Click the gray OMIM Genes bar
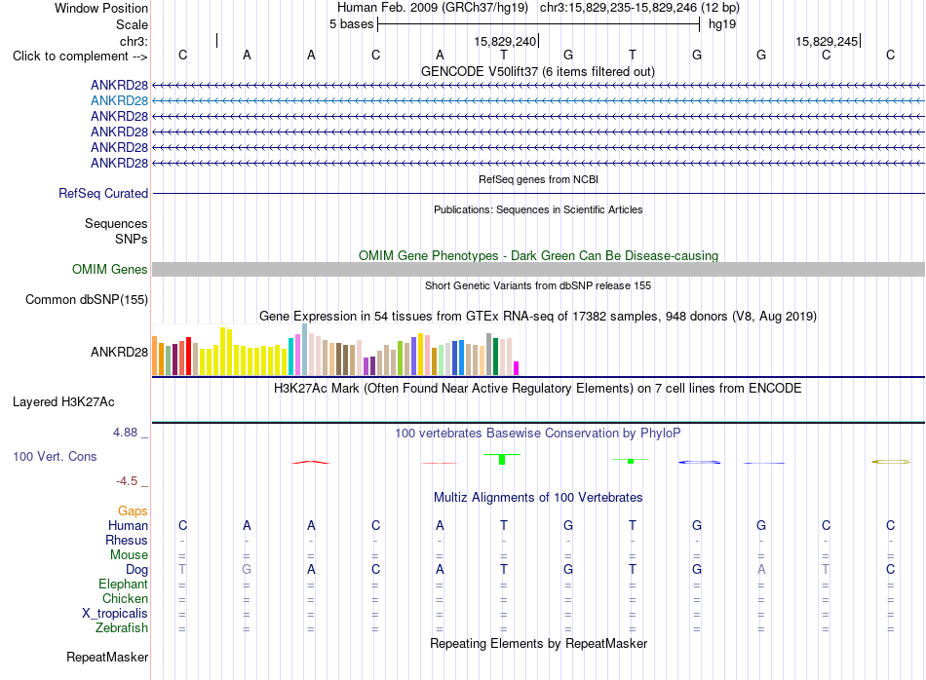Image resolution: width=926 pixels, height=680 pixels. [538, 270]
